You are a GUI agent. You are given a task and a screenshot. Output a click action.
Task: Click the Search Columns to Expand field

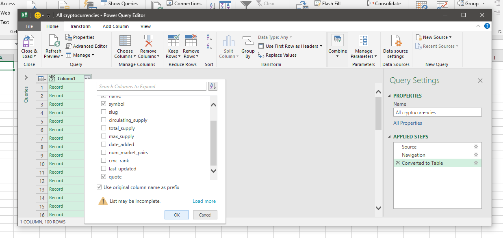(152, 86)
